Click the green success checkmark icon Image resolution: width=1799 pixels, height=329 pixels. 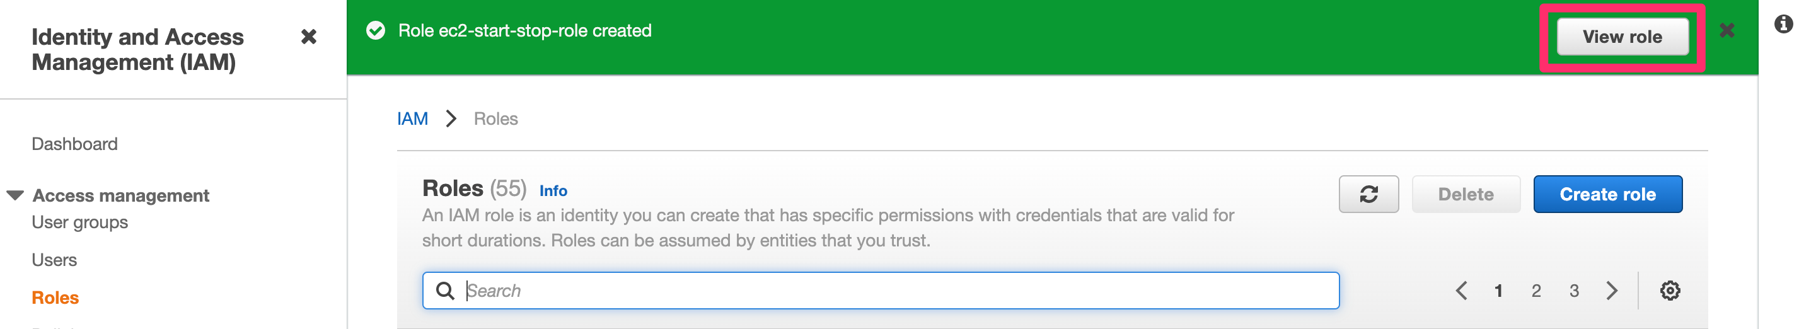click(x=376, y=31)
